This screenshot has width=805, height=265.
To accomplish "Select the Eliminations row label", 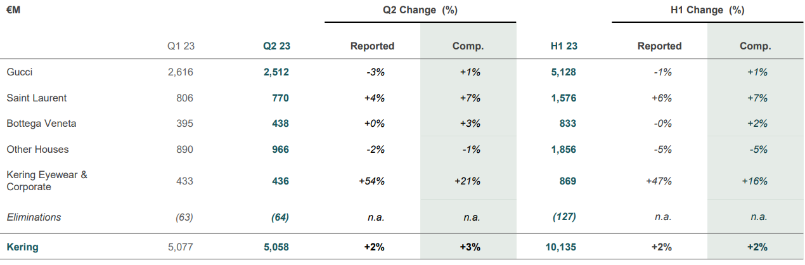I will [34, 217].
